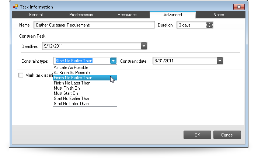Click the Cancel button
Screen dimensions: 258x166
pyautogui.click(x=227, y=135)
